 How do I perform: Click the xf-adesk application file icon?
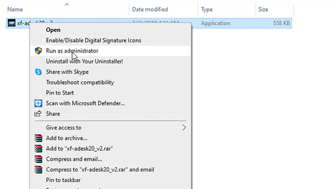(x=11, y=23)
